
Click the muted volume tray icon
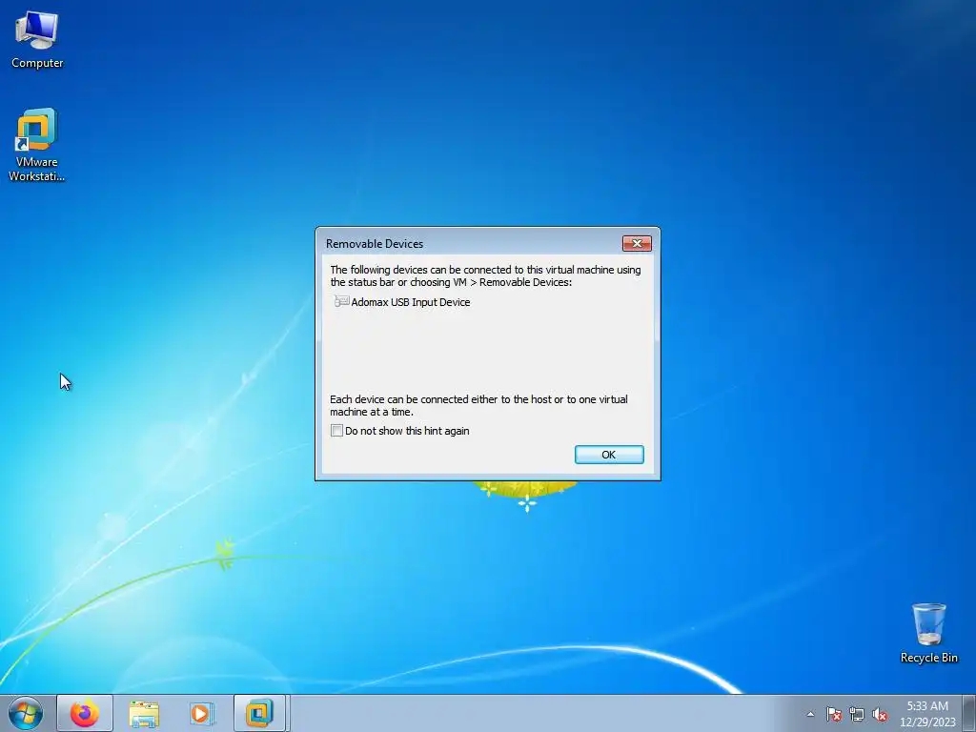(880, 714)
